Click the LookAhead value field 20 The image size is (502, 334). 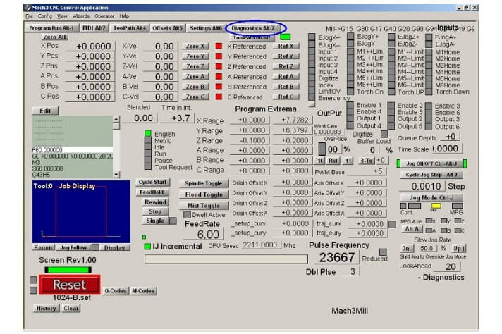point(447,266)
